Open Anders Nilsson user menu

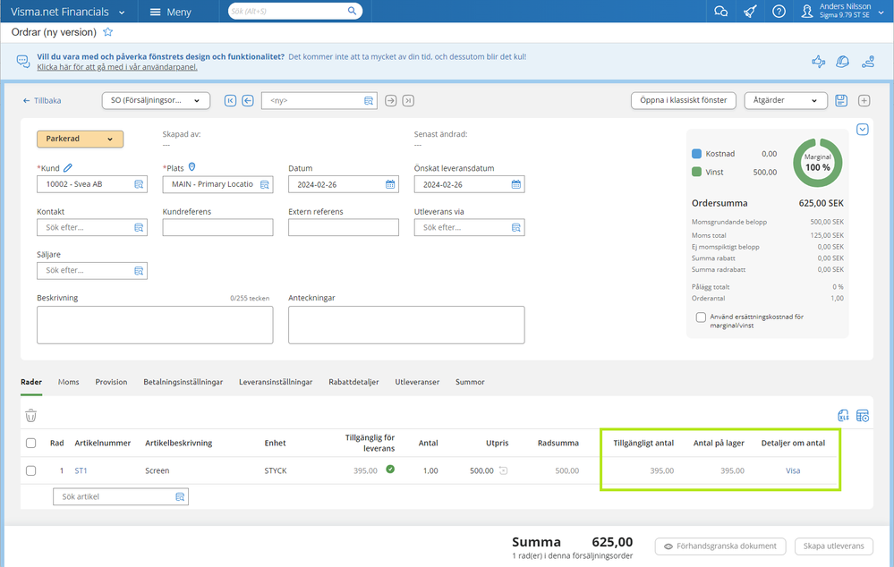tap(843, 11)
